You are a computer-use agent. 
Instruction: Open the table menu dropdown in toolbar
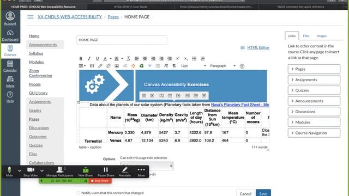[82, 66]
